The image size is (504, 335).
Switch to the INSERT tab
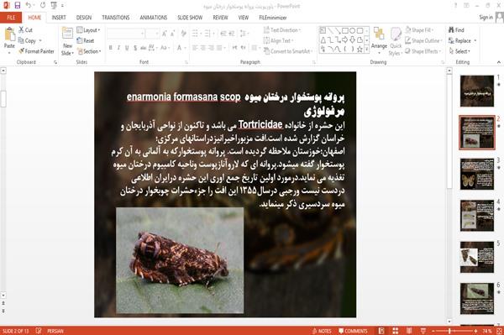[59, 18]
